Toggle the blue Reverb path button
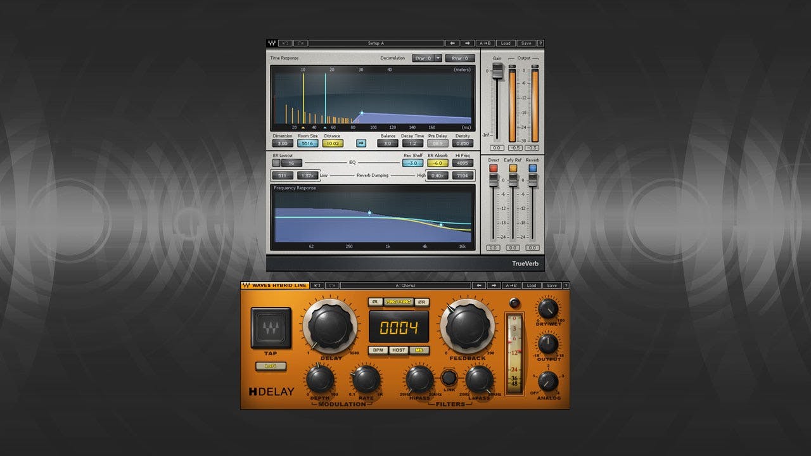Image resolution: width=811 pixels, height=456 pixels. (533, 169)
